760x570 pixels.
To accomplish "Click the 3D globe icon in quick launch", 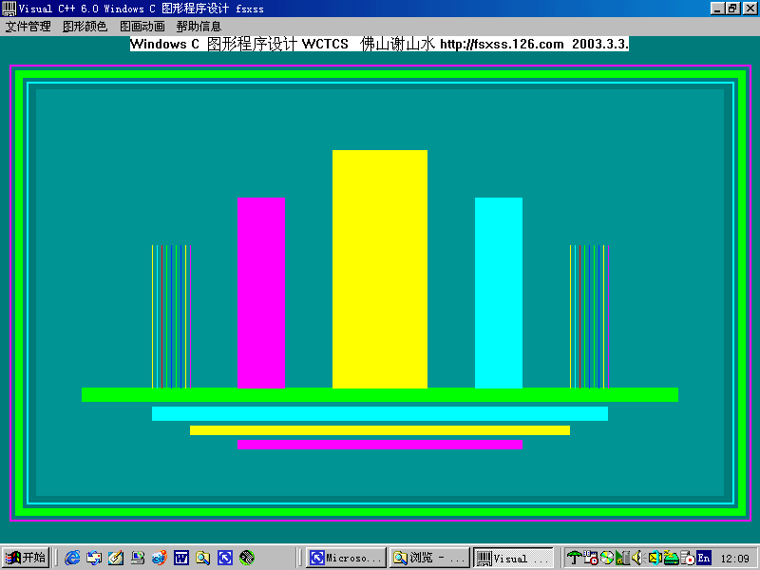I will click(x=160, y=558).
